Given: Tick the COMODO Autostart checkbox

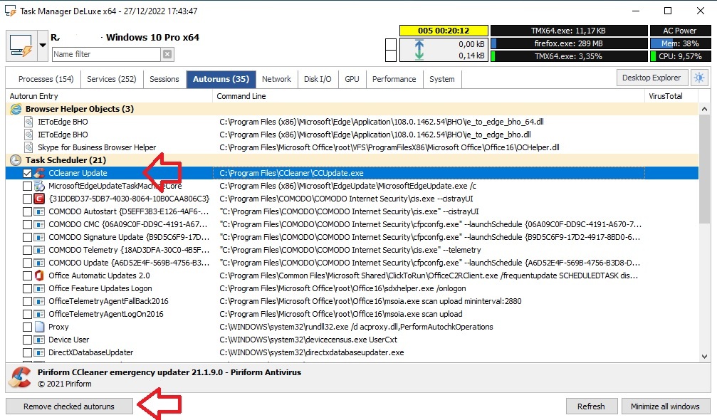Looking at the screenshot, I should (27, 211).
